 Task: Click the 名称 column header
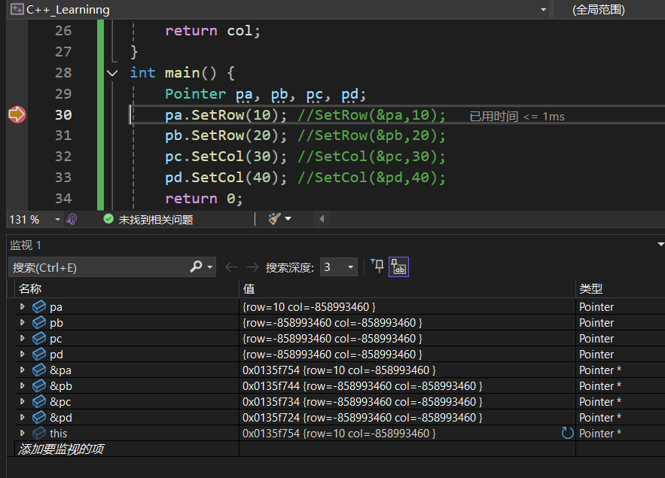pos(30,288)
